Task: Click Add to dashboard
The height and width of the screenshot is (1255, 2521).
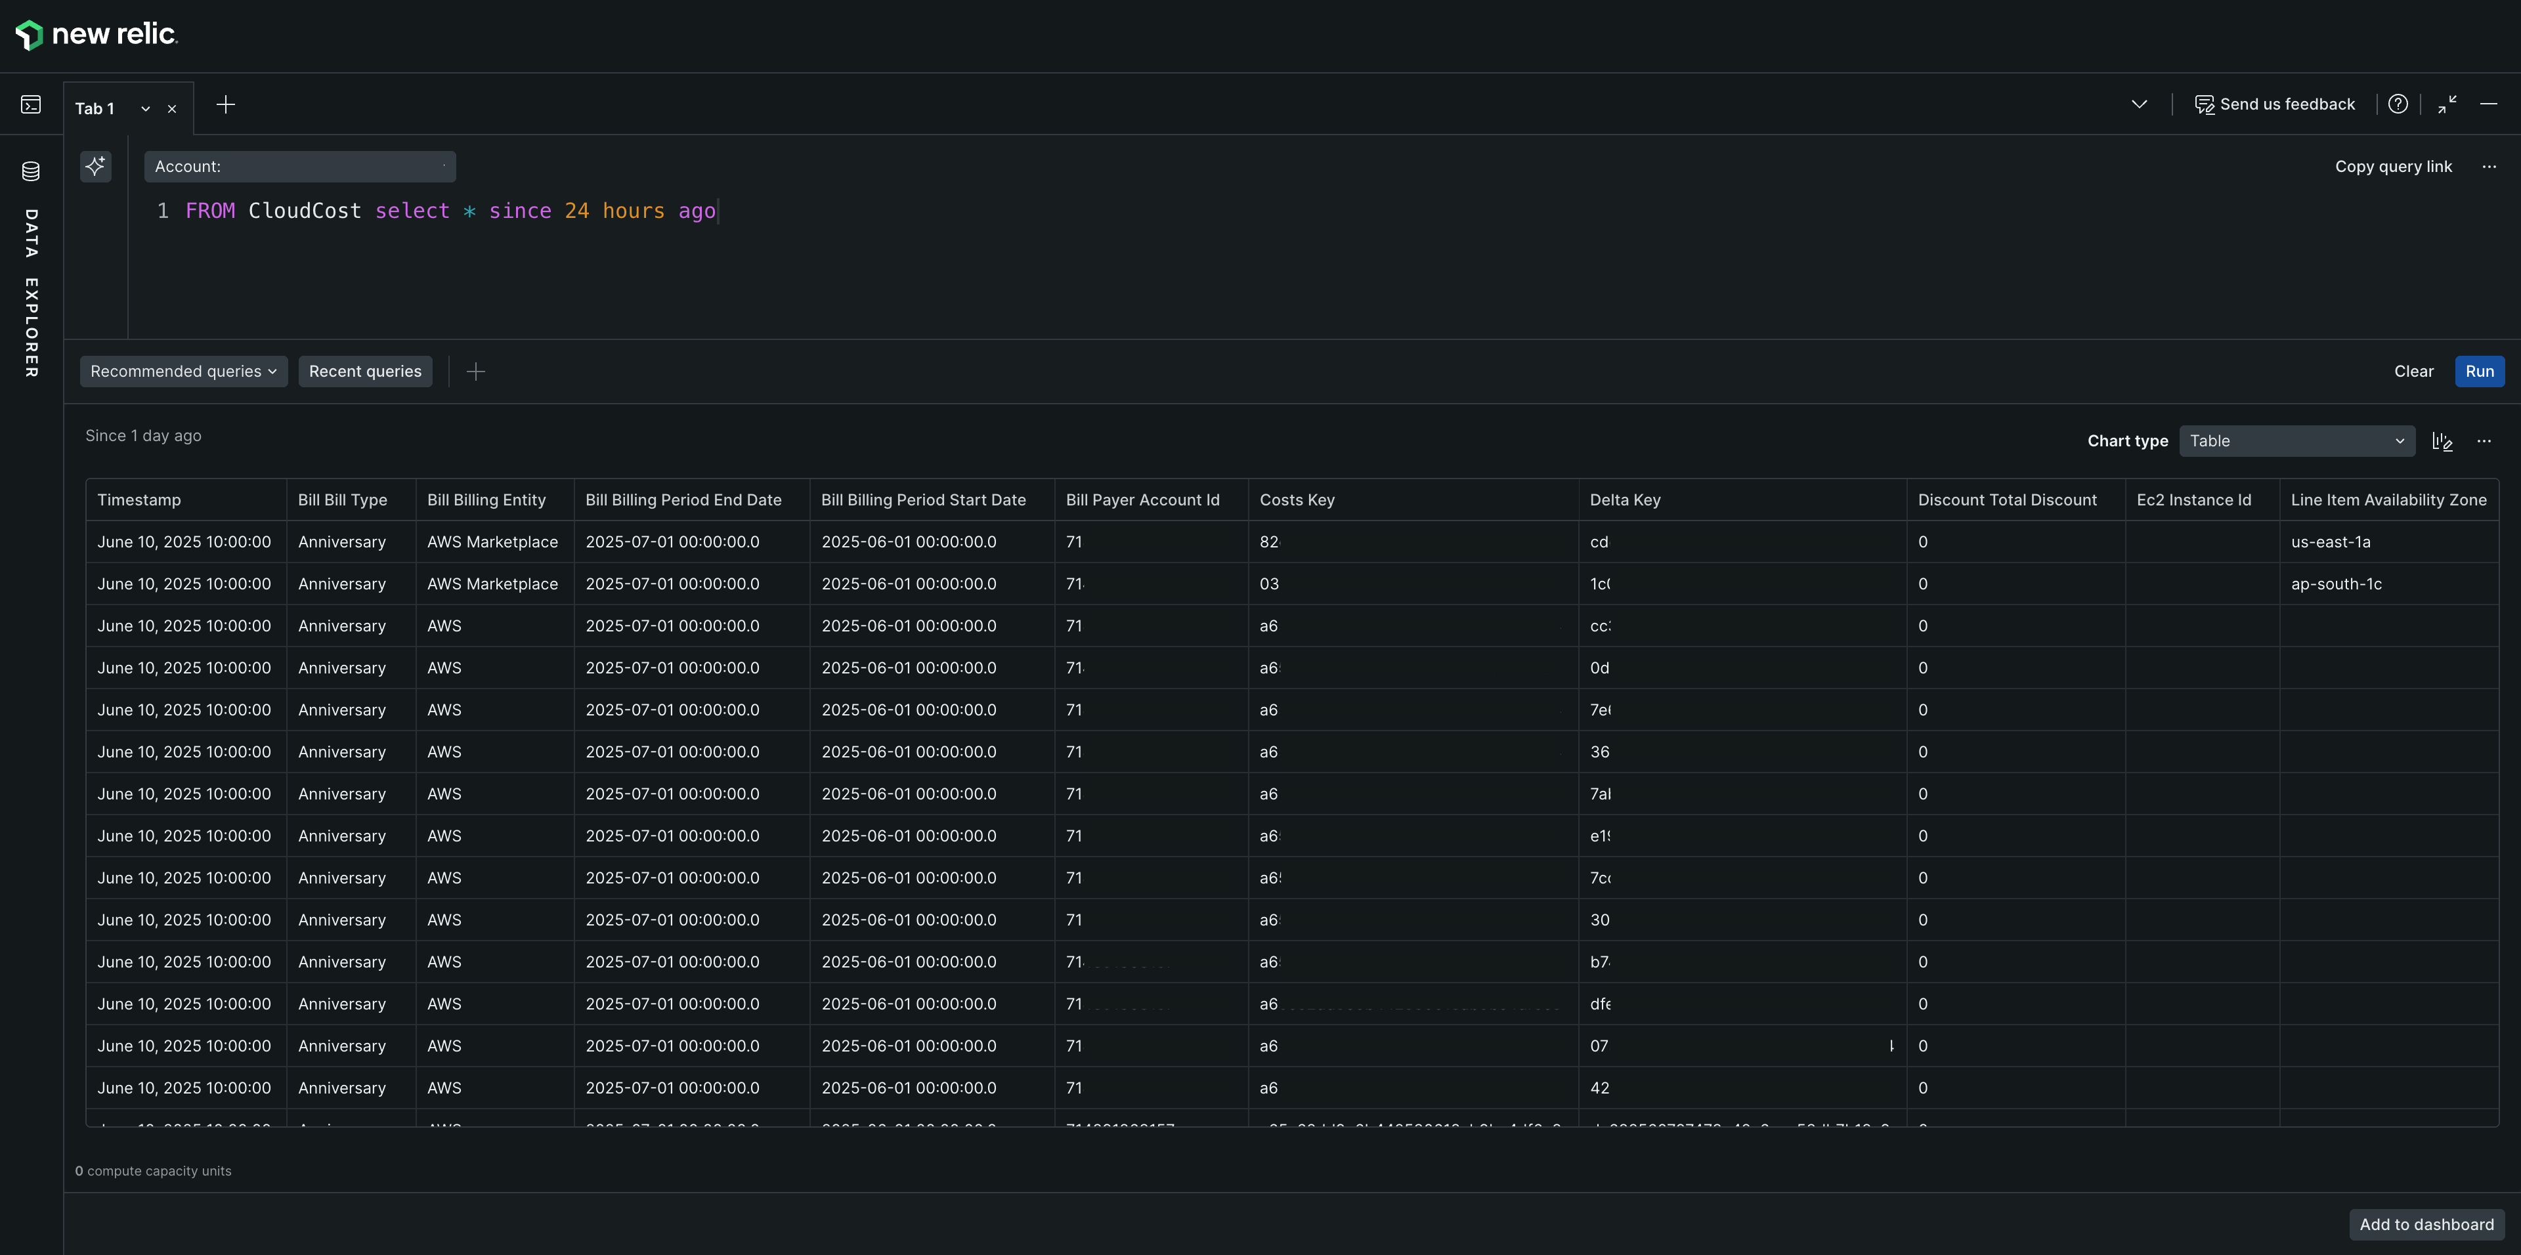Action: (x=2425, y=1223)
